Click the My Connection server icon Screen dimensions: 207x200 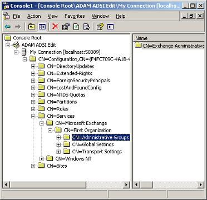pos(24,52)
